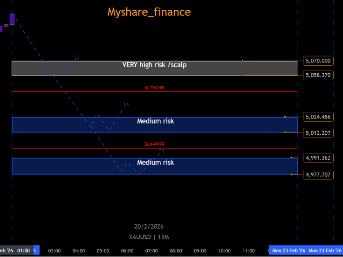Image resolution: width=343 pixels, height=257 pixels.
Task: Select the 5,070.000 price label
Action: click(x=318, y=61)
